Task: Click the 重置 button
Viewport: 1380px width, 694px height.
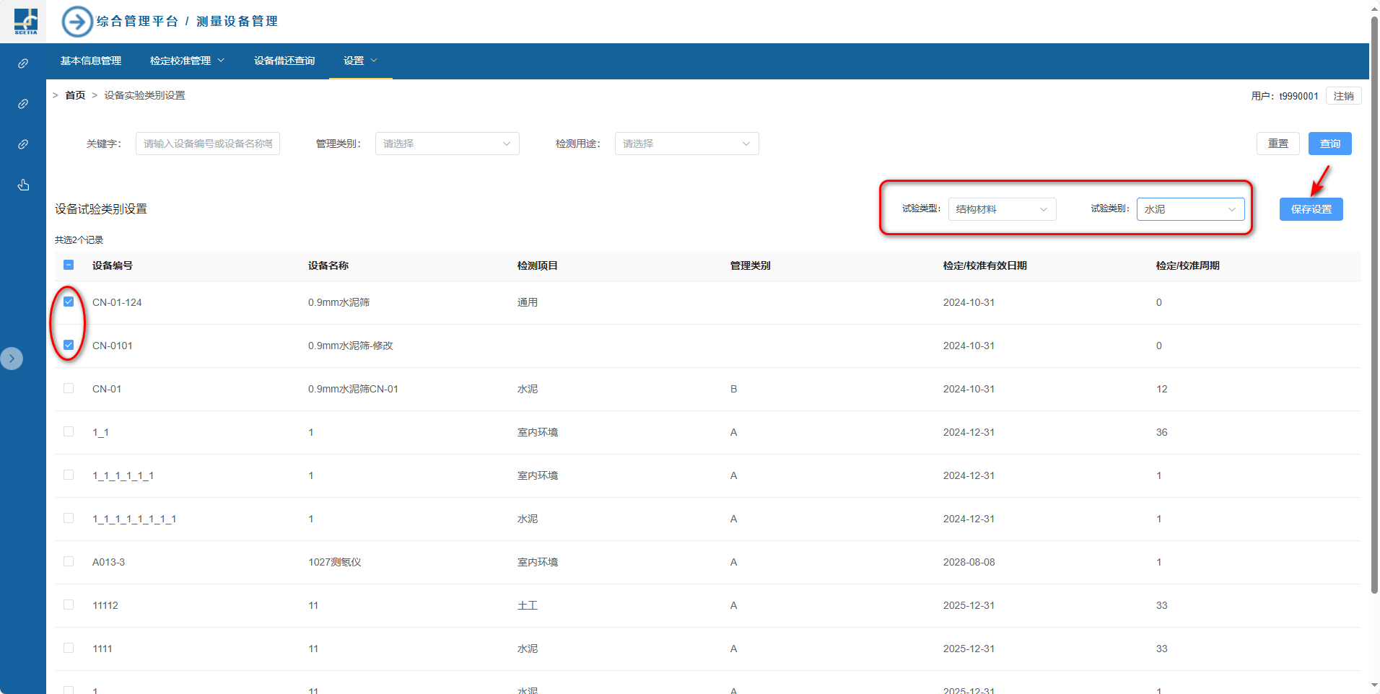Action: [x=1278, y=144]
